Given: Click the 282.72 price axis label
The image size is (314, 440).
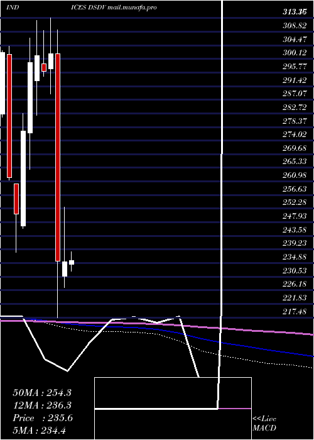Looking at the screenshot, I should (295, 107).
